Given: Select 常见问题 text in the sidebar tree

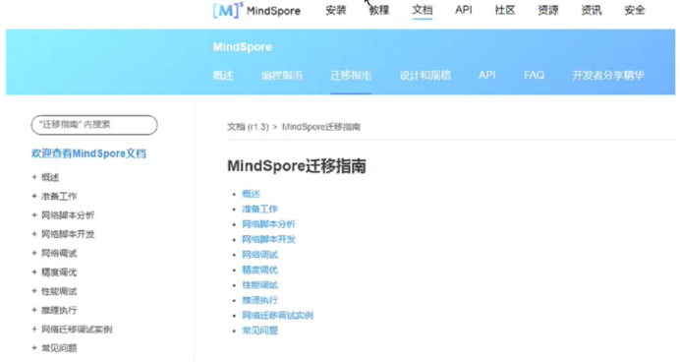Looking at the screenshot, I should point(59,348).
